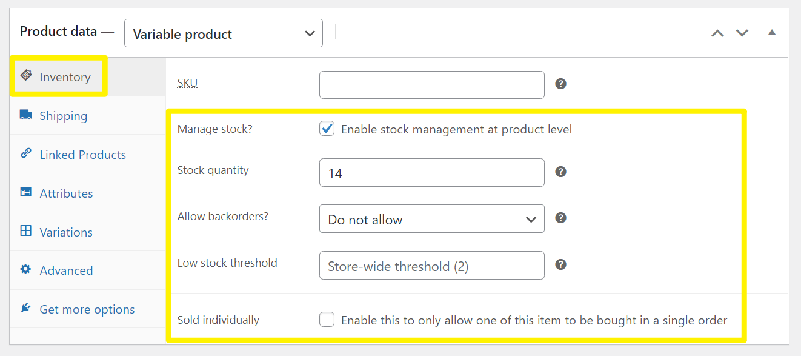
Task: Enable the Sold individually checkbox
Action: coord(327,320)
